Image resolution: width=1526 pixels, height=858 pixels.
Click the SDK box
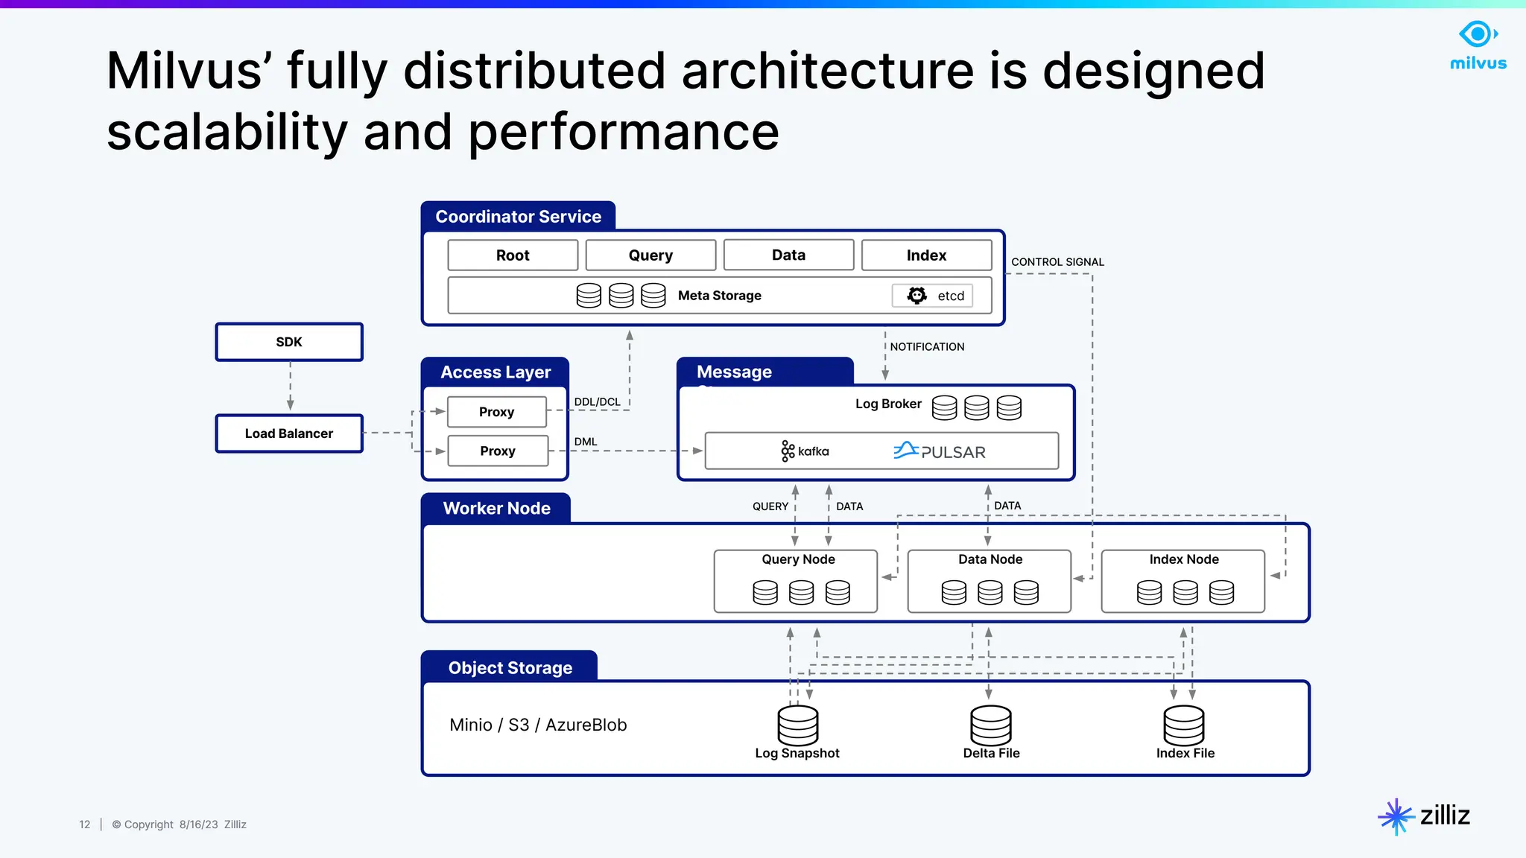coord(289,342)
